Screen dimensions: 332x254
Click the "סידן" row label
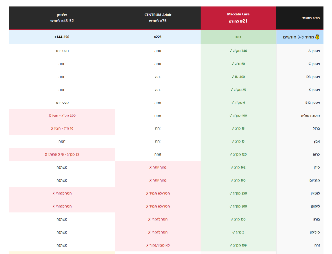click(317, 167)
